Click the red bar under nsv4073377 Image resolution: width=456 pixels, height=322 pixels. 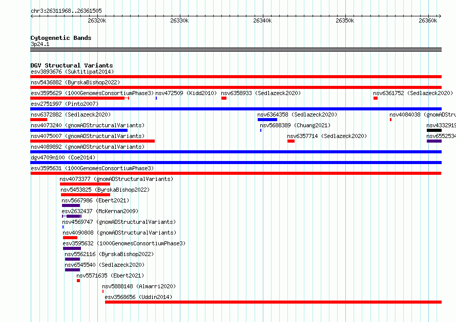[85, 184]
